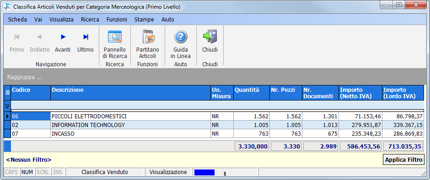Click the window resize grip corner
The height and width of the screenshot is (180, 430).
pos(424,173)
